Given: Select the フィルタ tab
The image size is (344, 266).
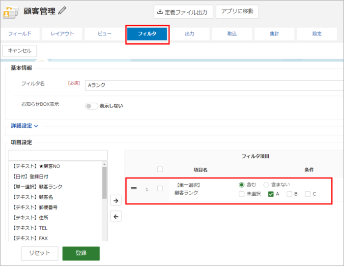Looking at the screenshot, I should (147, 34).
